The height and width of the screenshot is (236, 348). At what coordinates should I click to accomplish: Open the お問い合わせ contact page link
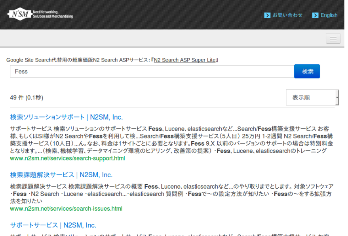[287, 15]
